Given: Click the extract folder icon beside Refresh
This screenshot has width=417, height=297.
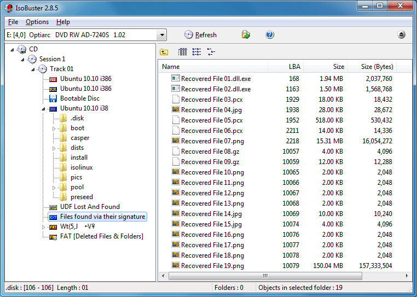Looking at the screenshot, I should 246,34.
